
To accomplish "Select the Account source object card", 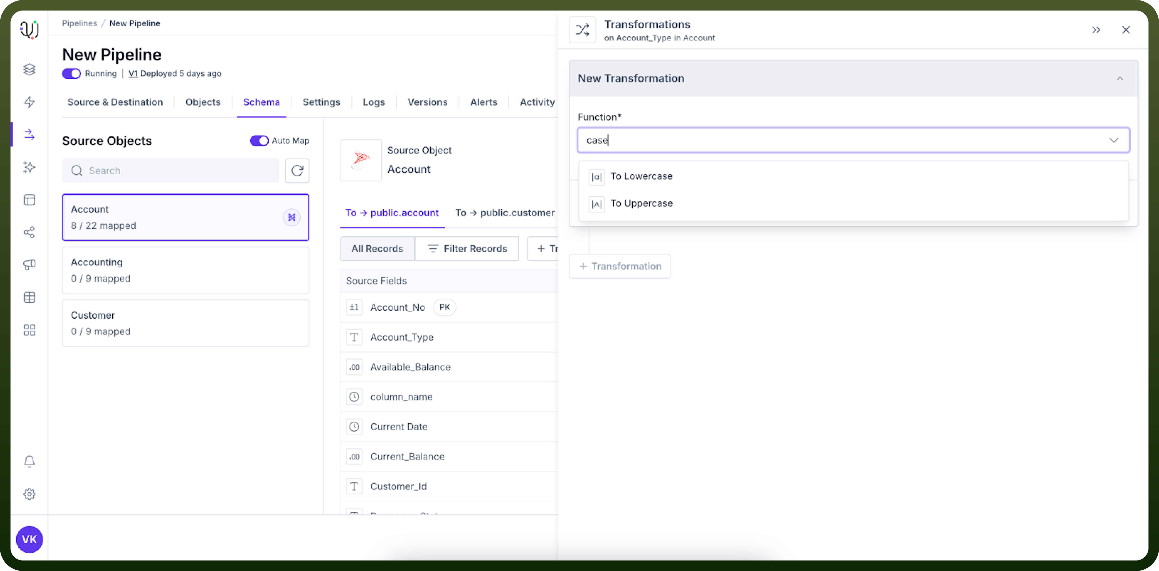I will (185, 217).
